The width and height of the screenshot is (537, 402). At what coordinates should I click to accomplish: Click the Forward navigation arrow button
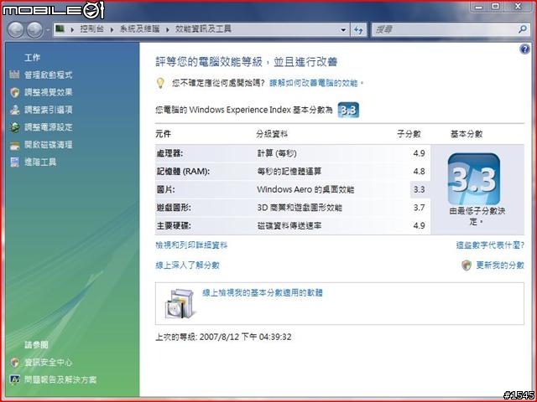[x=34, y=30]
